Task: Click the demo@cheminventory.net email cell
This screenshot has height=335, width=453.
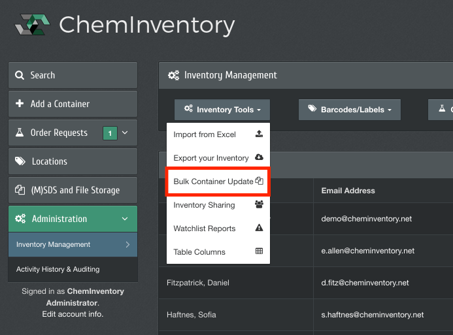Action: click(366, 219)
